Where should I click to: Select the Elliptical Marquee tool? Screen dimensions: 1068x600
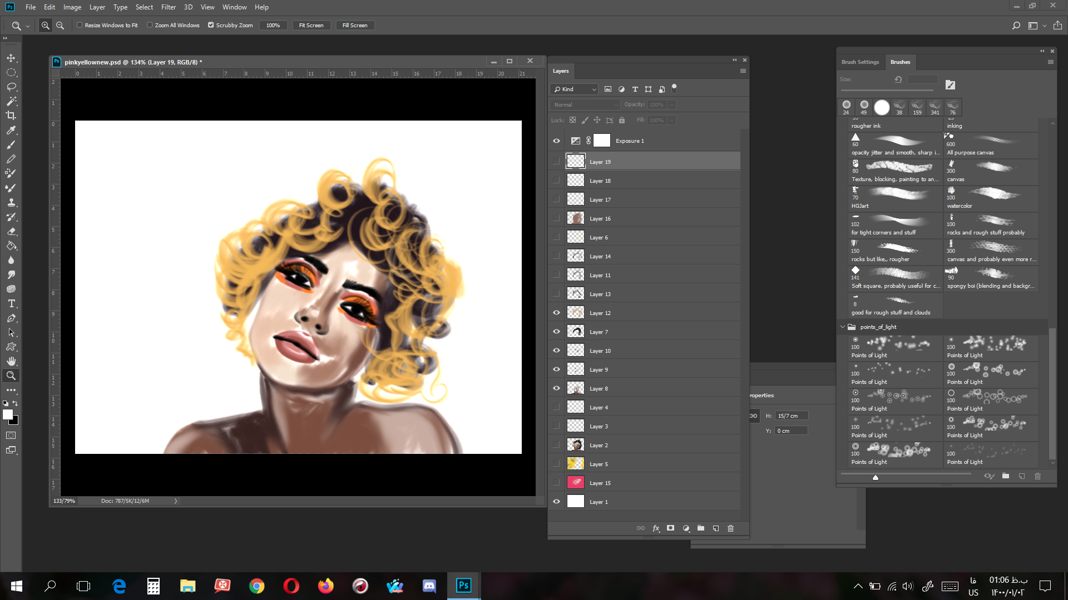pyautogui.click(x=11, y=72)
